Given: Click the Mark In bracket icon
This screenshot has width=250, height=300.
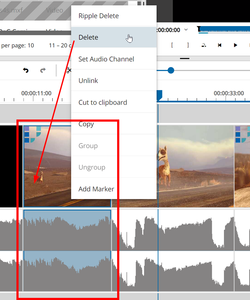Looking at the screenshot, I should click(172, 45).
